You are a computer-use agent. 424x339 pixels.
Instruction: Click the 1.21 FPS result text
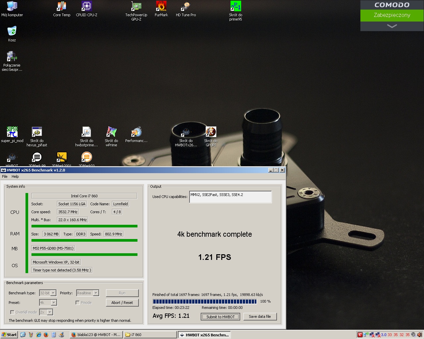215,257
